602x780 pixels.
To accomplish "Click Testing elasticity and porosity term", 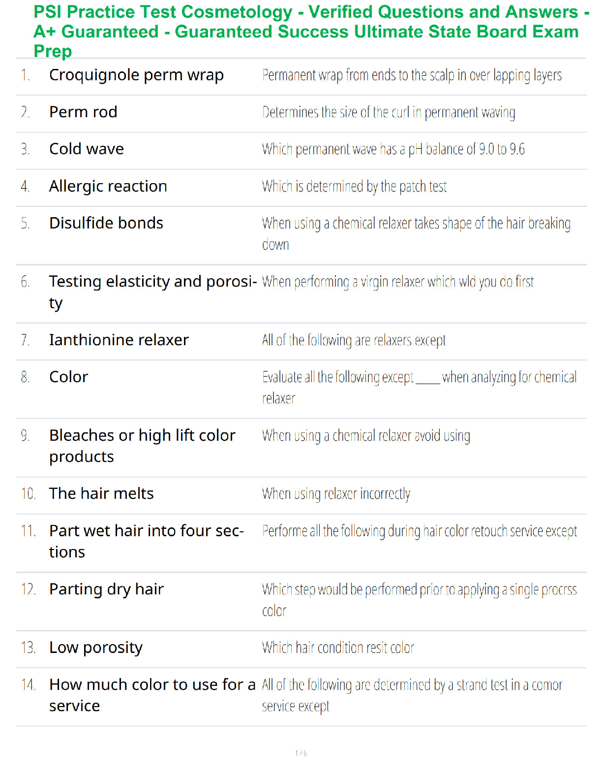I will pos(153,292).
